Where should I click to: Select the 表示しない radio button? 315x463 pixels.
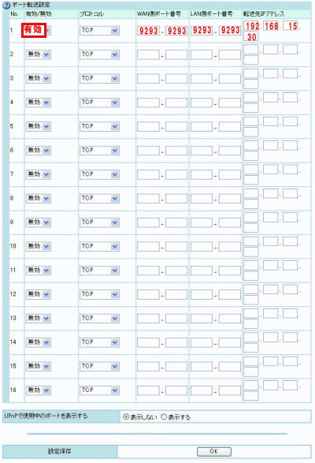[x=126, y=417]
